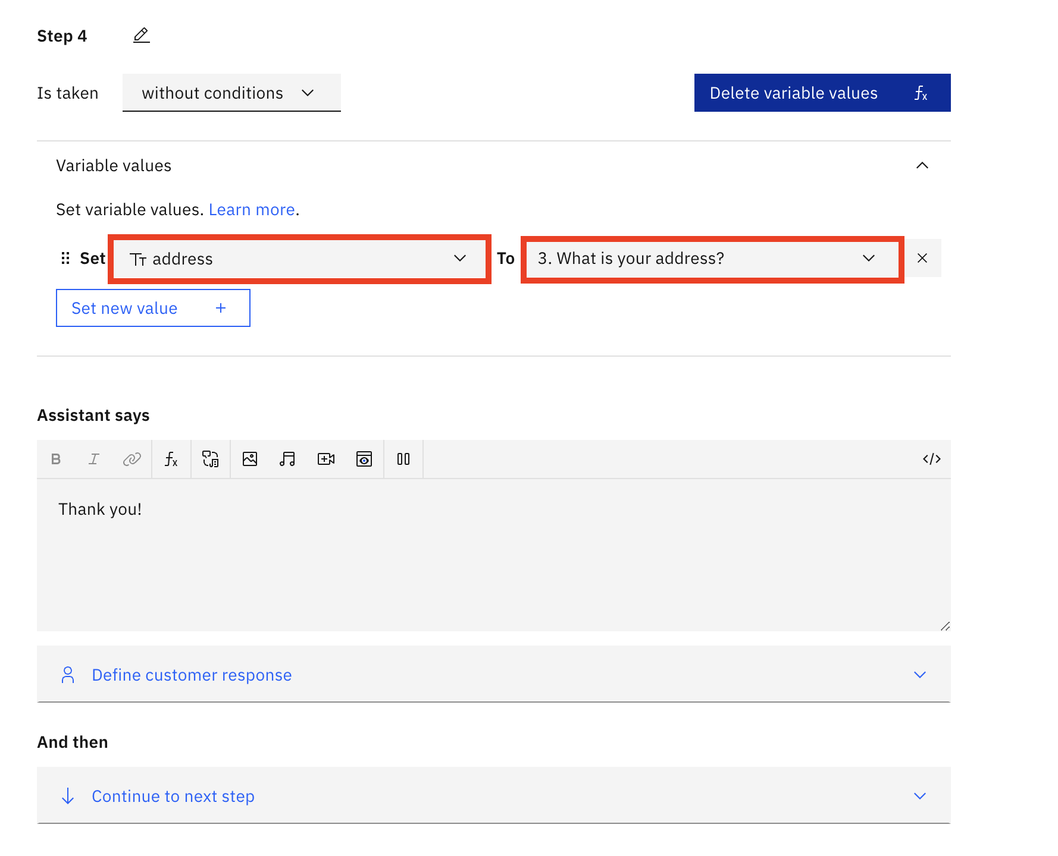Viewport: 1058px width, 856px height.
Task: Click the text area resize handle corner
Action: [x=945, y=626]
